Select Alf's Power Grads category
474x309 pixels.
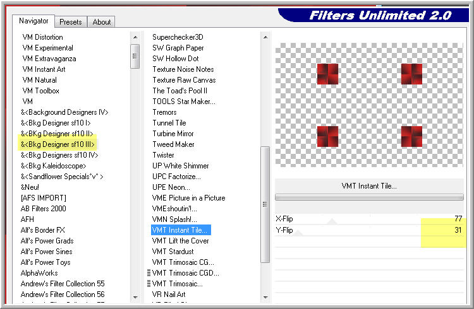click(x=47, y=241)
